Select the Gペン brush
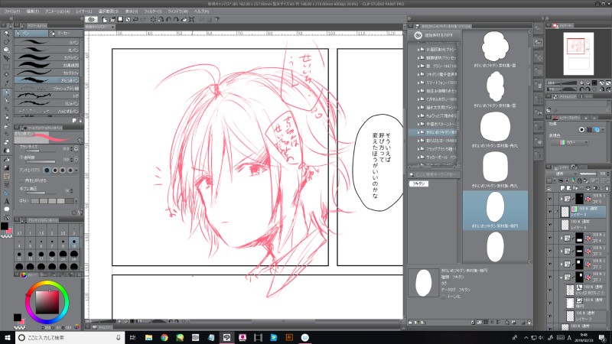612x344 pixels. (x=47, y=42)
